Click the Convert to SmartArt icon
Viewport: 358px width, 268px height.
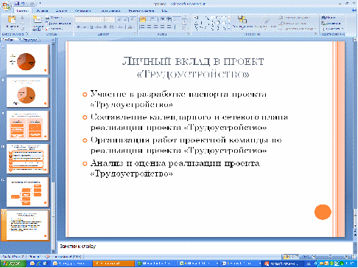point(185,29)
